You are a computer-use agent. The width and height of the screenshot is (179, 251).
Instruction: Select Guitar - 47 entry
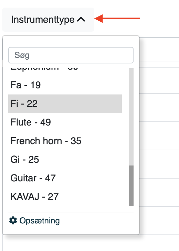point(65,178)
